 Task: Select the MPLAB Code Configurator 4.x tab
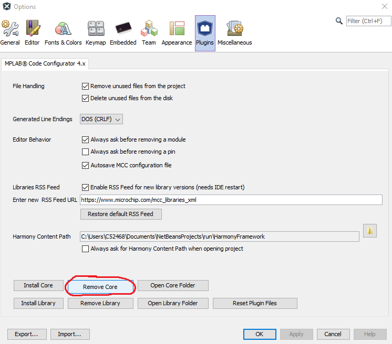point(45,63)
